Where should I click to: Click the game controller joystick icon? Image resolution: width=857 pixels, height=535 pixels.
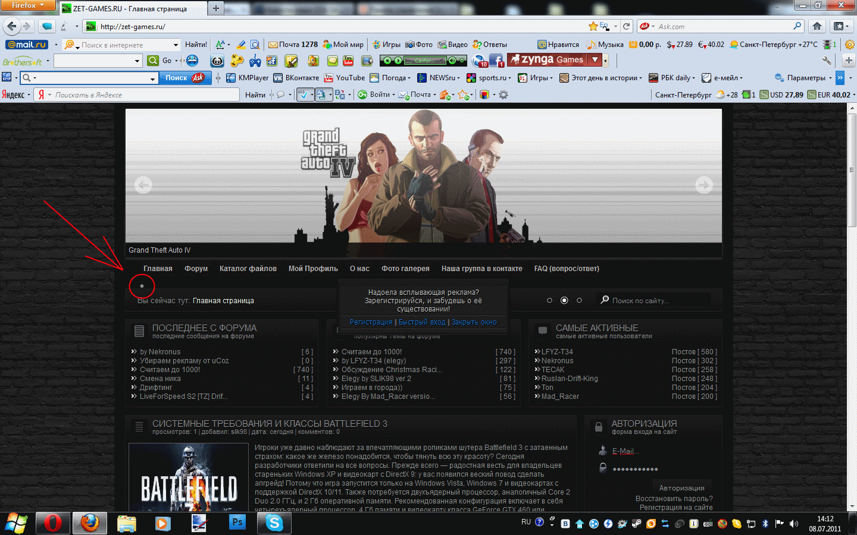tap(255, 61)
